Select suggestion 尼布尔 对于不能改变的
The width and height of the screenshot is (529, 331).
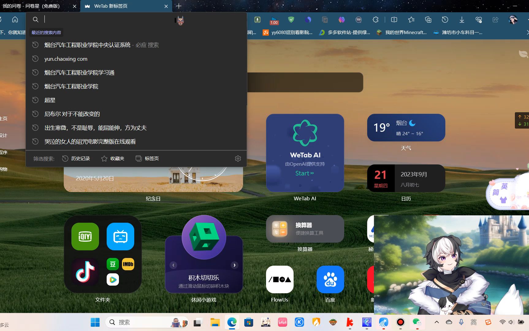[136, 114]
